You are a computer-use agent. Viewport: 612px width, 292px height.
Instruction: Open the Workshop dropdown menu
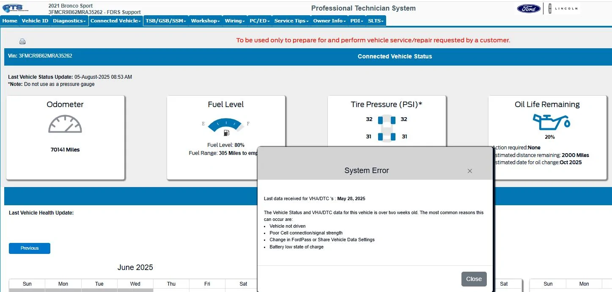point(205,21)
